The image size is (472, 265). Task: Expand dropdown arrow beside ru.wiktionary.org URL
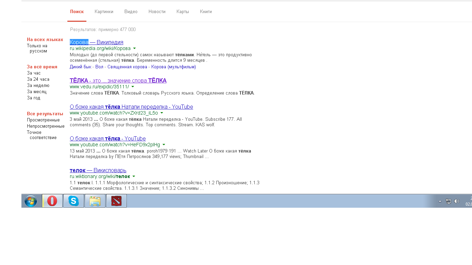tap(134, 177)
